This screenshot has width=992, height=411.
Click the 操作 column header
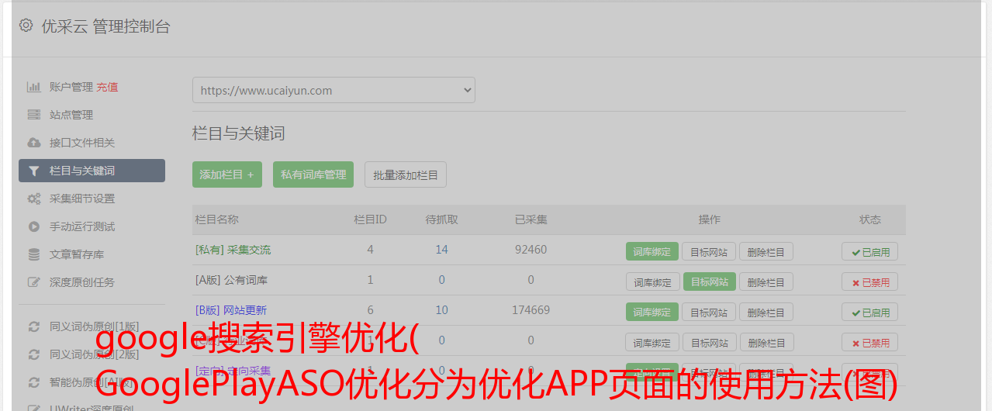[x=709, y=219]
